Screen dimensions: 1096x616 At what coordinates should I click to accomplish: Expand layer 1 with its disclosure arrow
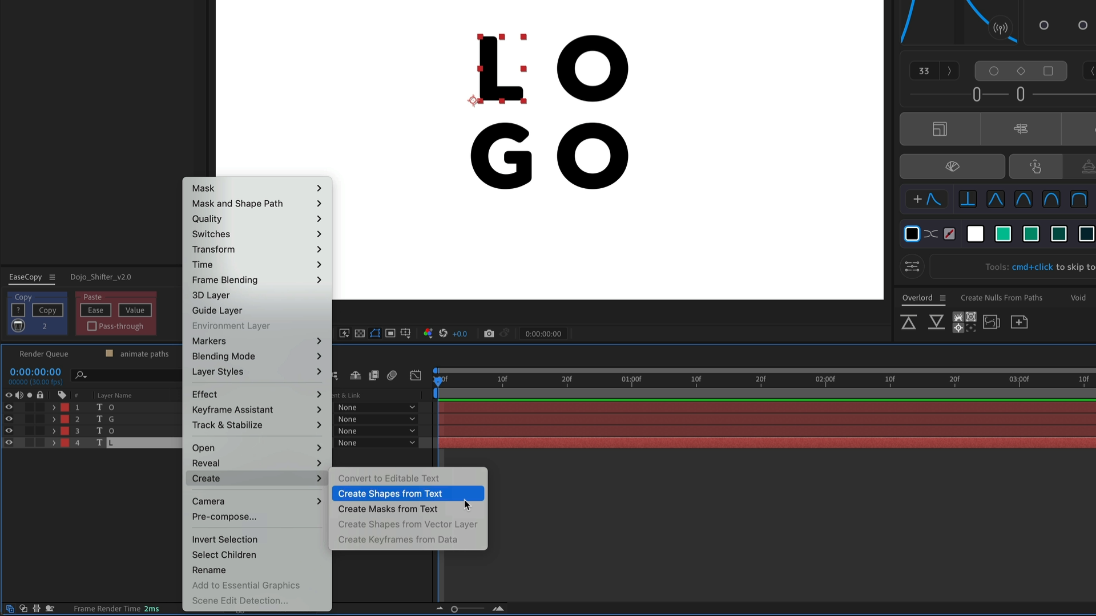click(x=54, y=407)
